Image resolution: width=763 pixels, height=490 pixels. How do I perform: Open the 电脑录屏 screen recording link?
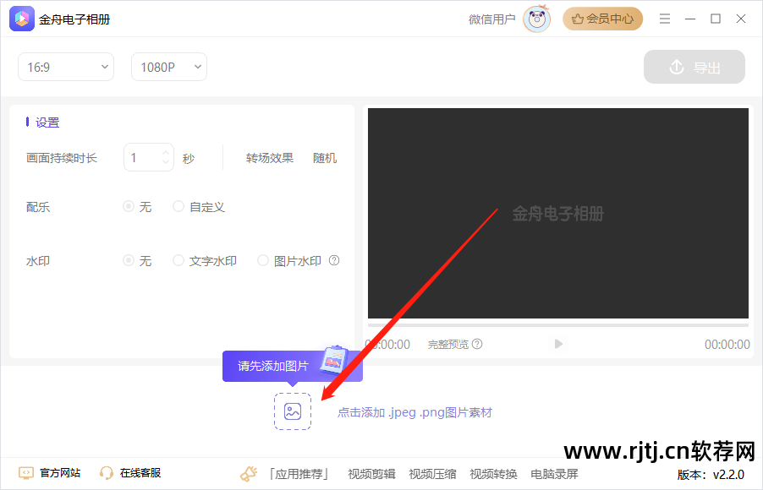click(x=554, y=473)
